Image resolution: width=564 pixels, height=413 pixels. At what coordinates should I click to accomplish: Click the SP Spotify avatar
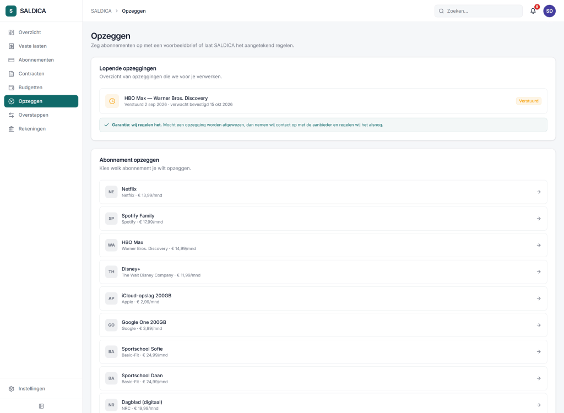[x=111, y=219]
